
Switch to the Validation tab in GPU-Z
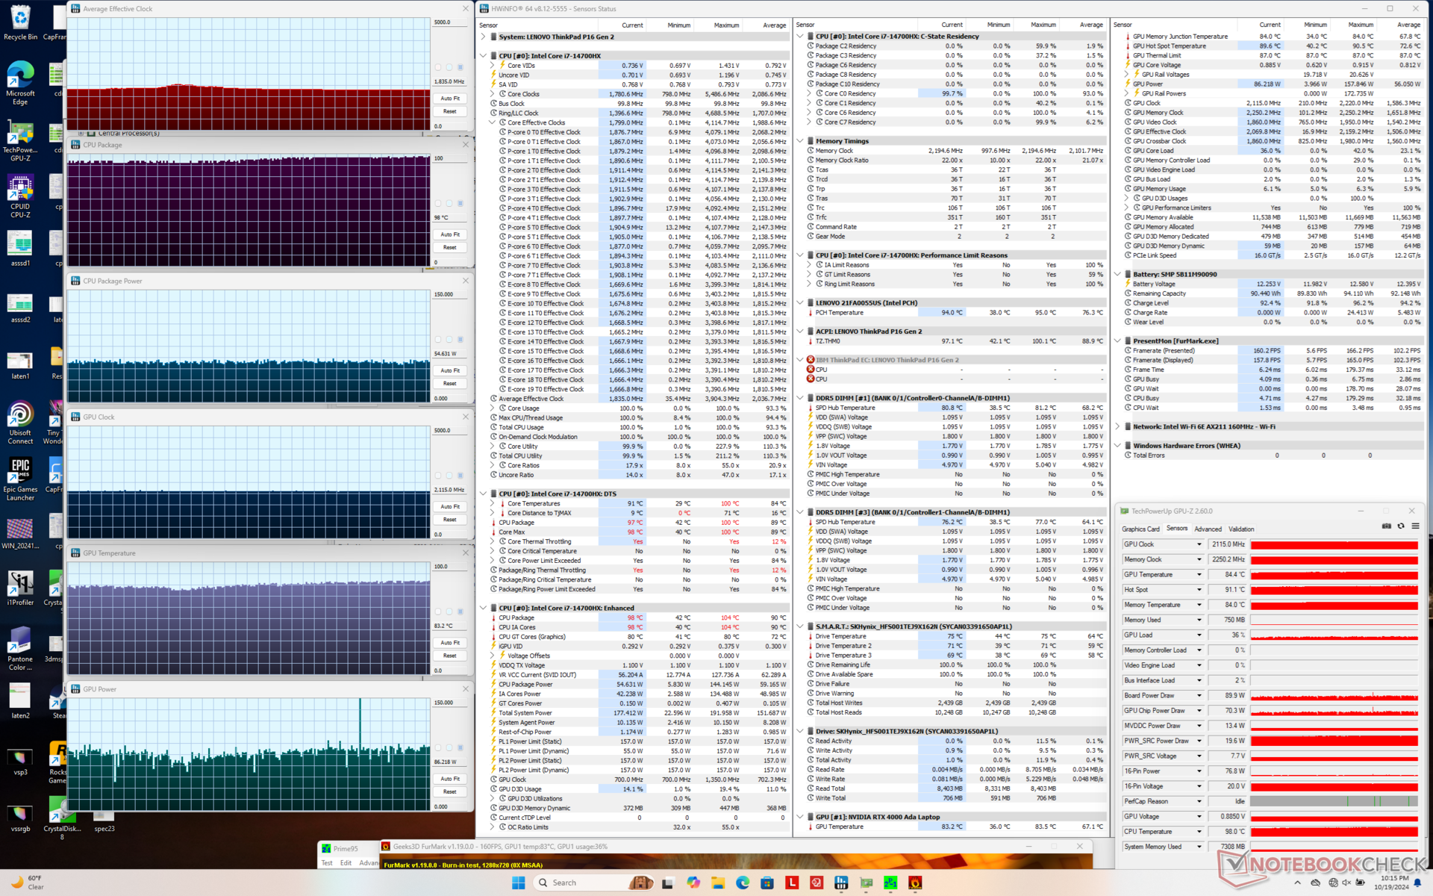click(1241, 529)
